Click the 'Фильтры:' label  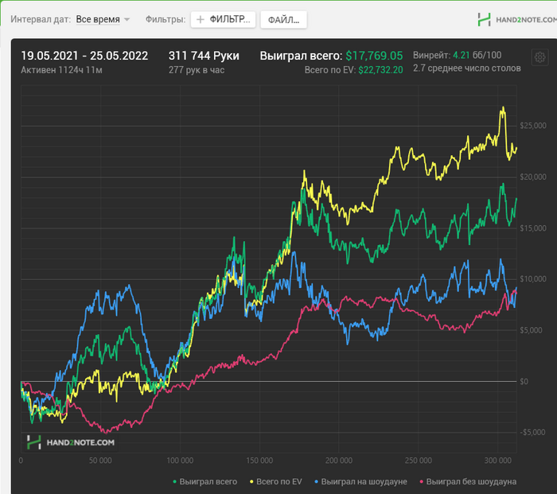(166, 19)
